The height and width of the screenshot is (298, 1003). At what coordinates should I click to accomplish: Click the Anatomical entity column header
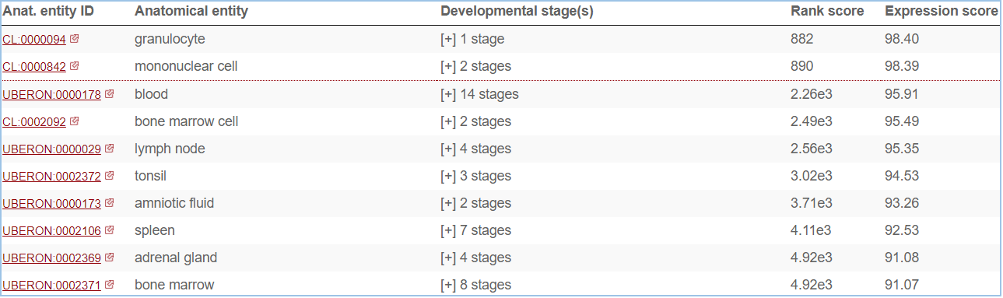pos(191,12)
